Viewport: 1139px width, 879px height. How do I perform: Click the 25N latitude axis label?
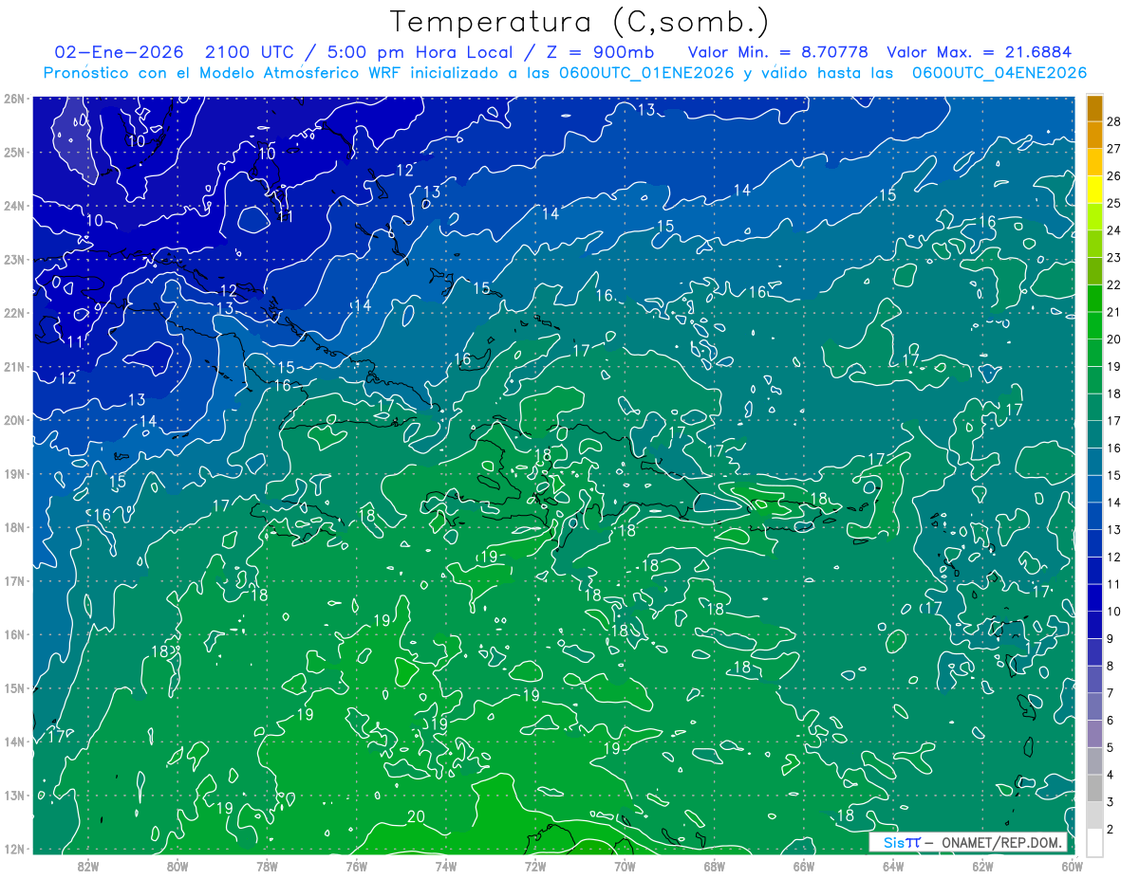[14, 152]
